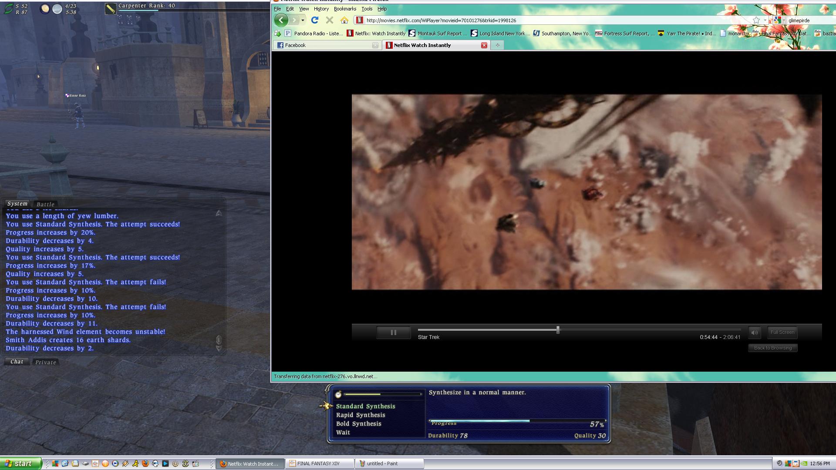Go back in Firefox
836x470 pixels.
coord(281,20)
